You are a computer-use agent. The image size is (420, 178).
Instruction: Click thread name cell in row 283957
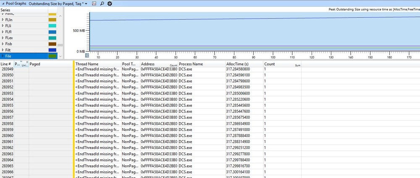tap(97, 118)
